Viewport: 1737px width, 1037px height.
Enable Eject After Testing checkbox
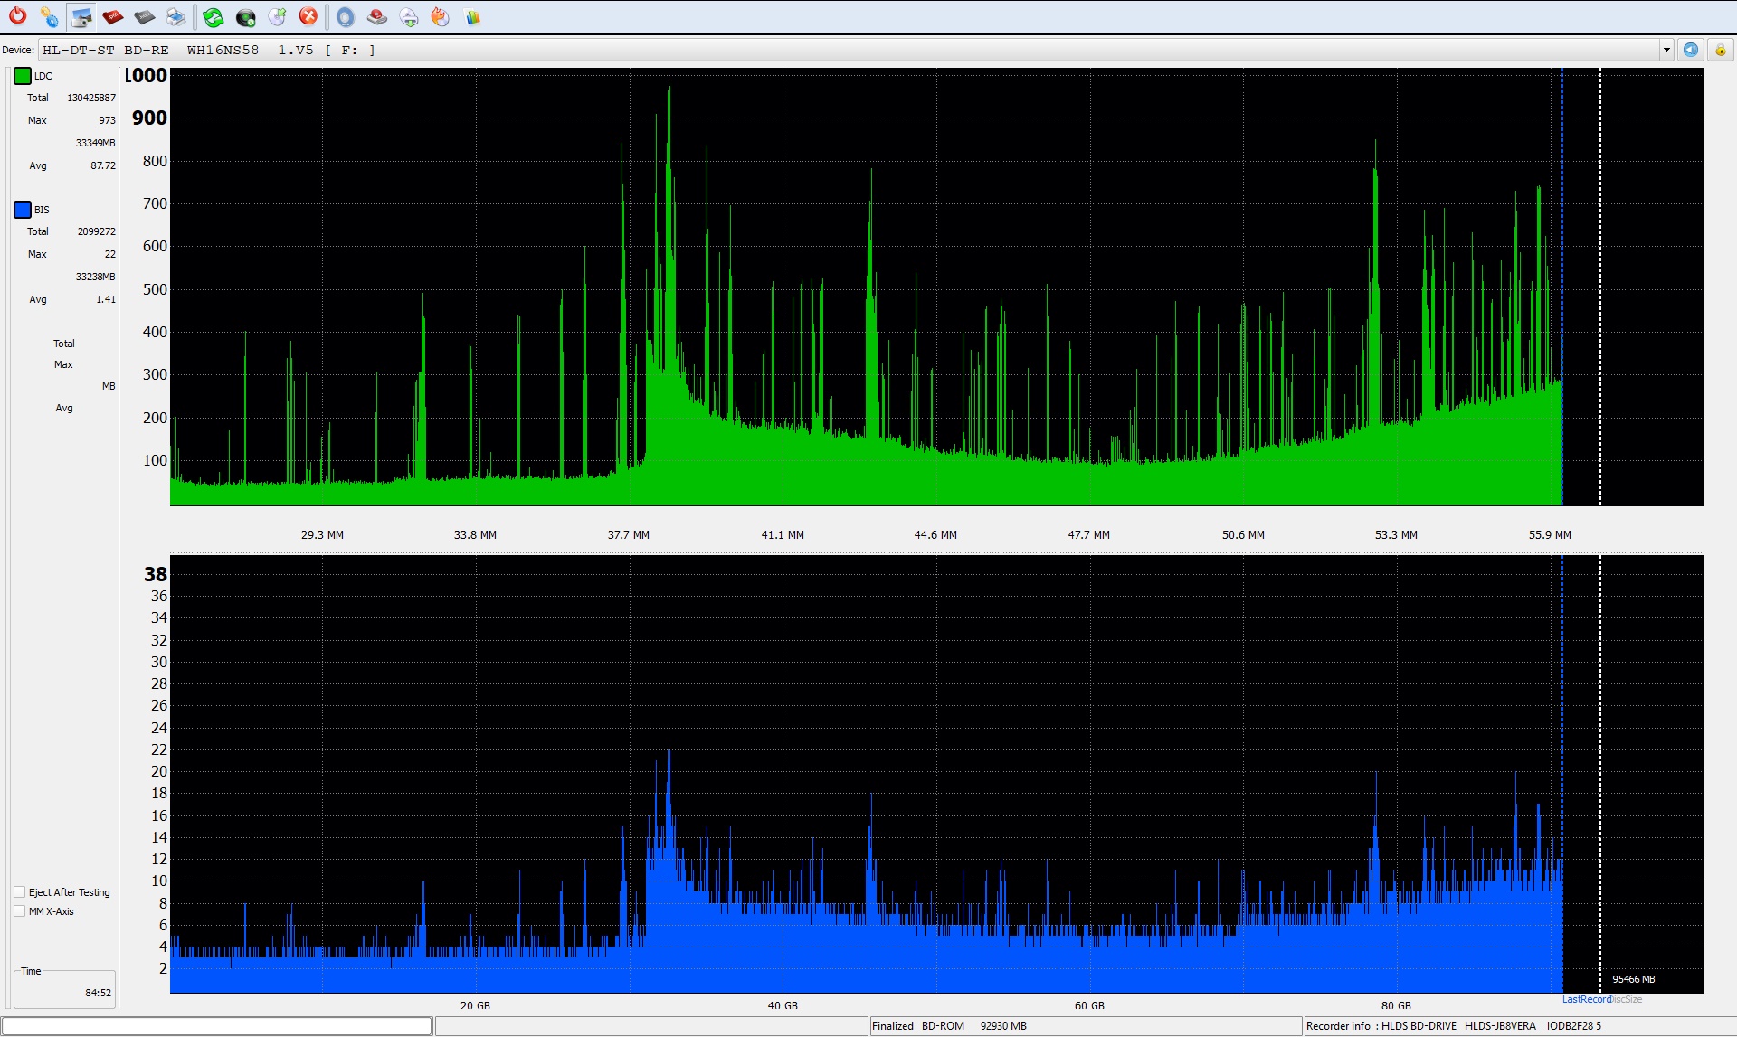coord(20,892)
